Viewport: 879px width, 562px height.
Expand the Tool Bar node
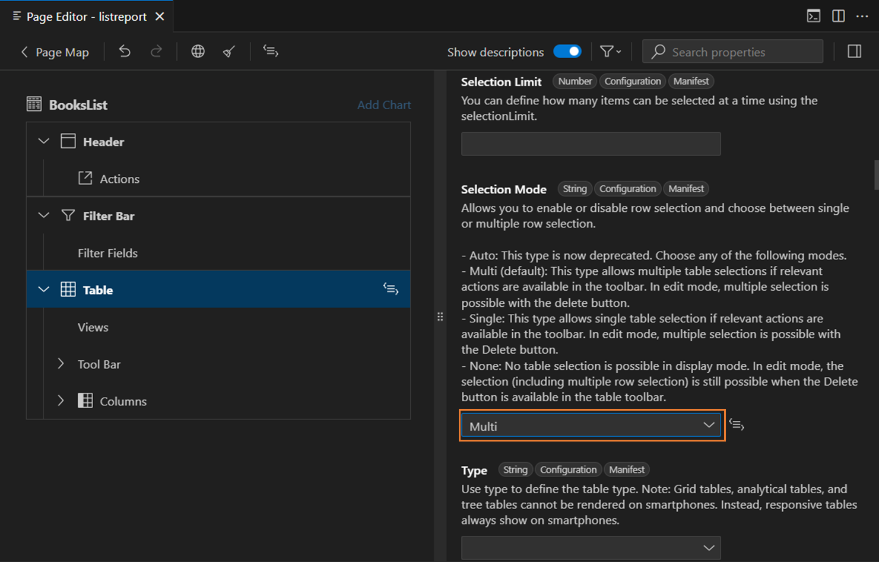click(x=61, y=364)
